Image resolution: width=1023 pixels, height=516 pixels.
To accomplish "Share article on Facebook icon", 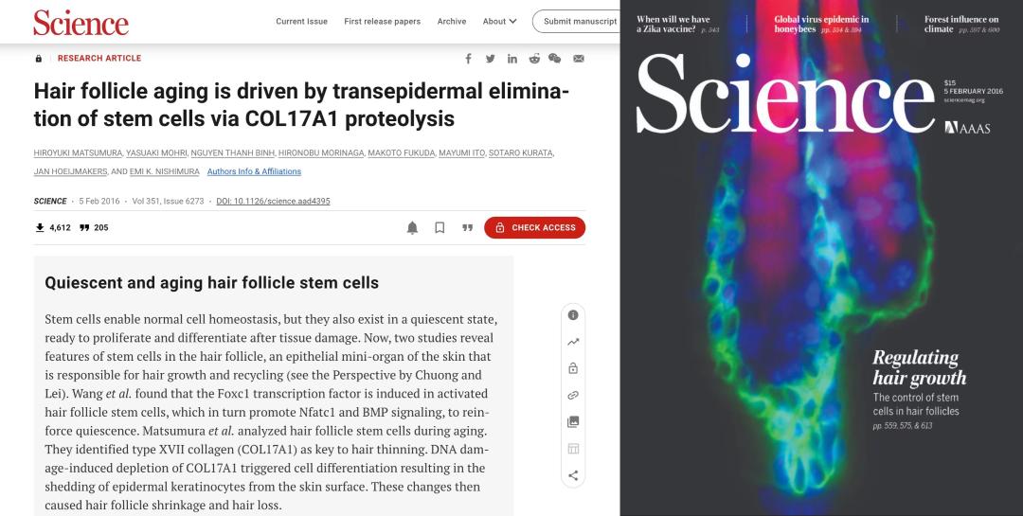I will (x=468, y=59).
